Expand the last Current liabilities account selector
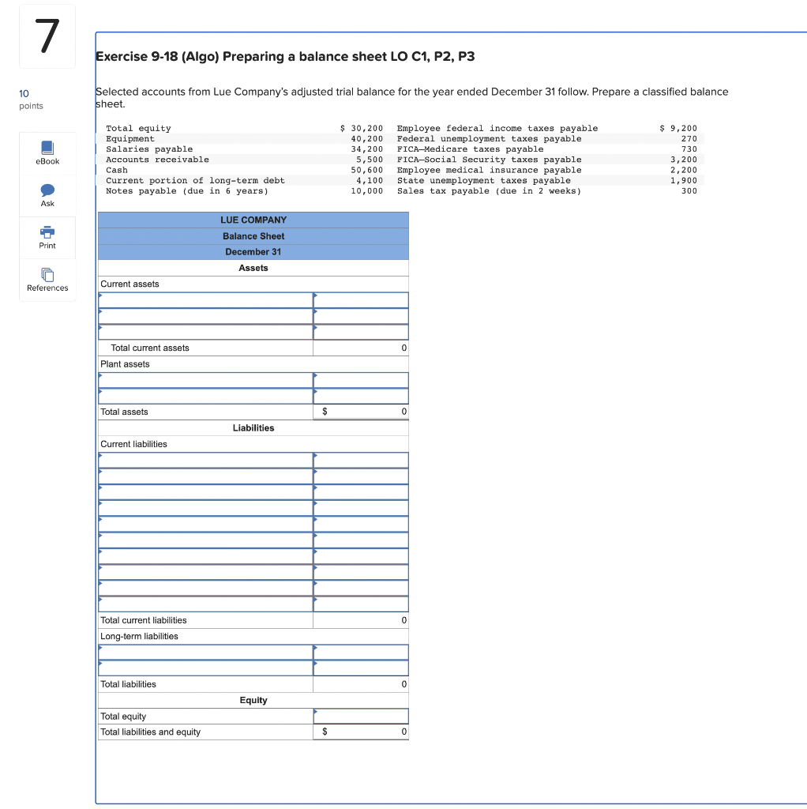 point(205,602)
